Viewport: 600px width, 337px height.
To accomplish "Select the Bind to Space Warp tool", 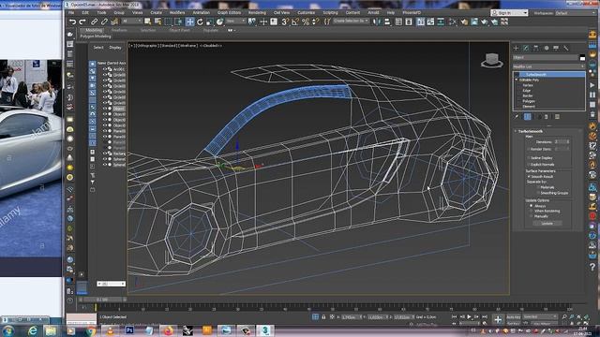I will pyautogui.click(x=114, y=22).
